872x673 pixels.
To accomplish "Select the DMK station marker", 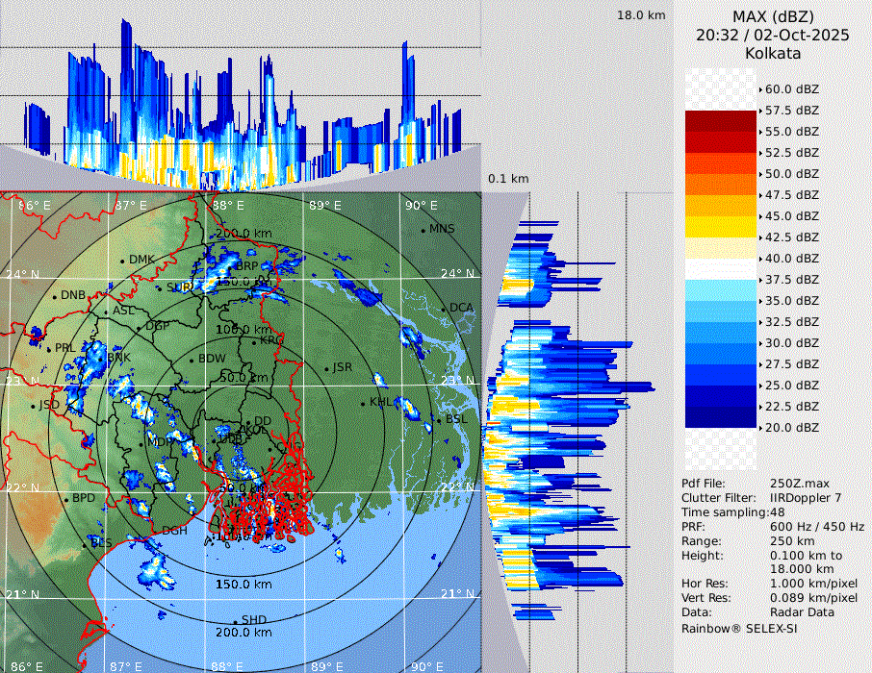I will (x=122, y=261).
